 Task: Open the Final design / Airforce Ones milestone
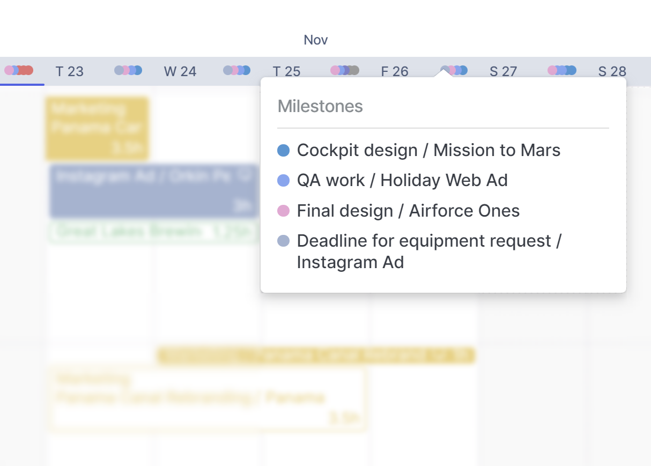pos(408,210)
